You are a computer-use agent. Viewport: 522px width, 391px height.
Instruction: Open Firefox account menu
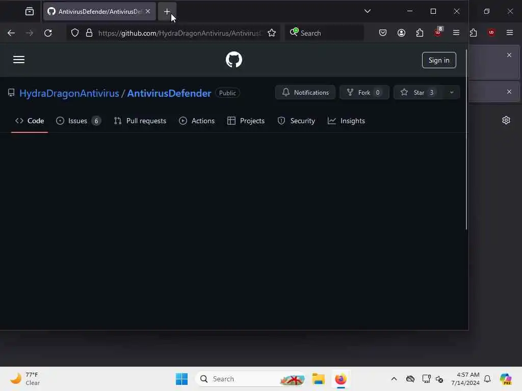401,33
